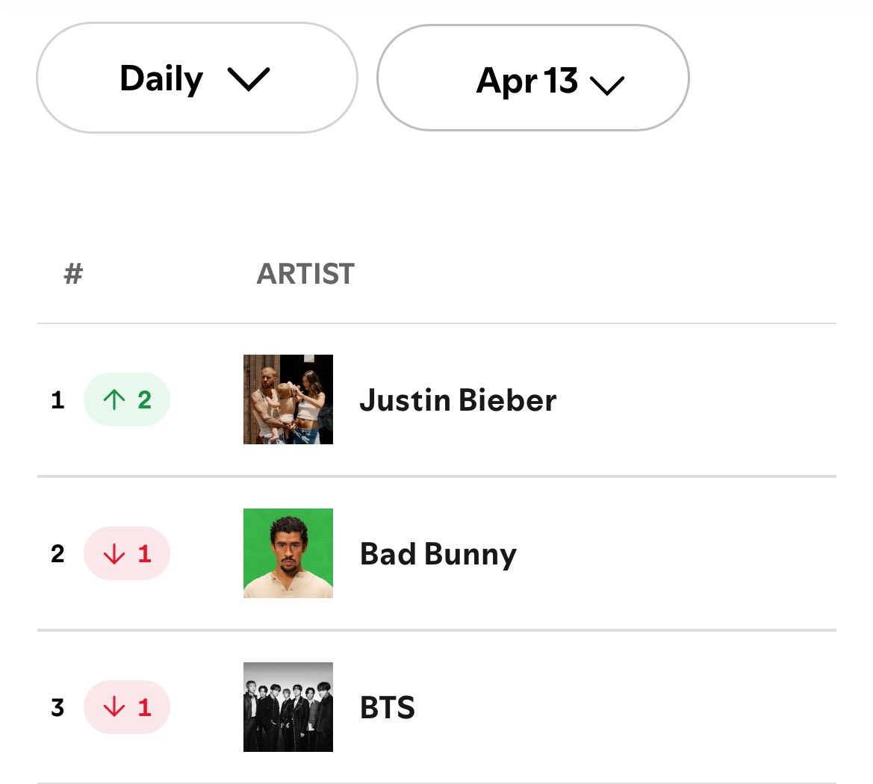Click rank number 1 in the chart
873x784 pixels.
(58, 400)
